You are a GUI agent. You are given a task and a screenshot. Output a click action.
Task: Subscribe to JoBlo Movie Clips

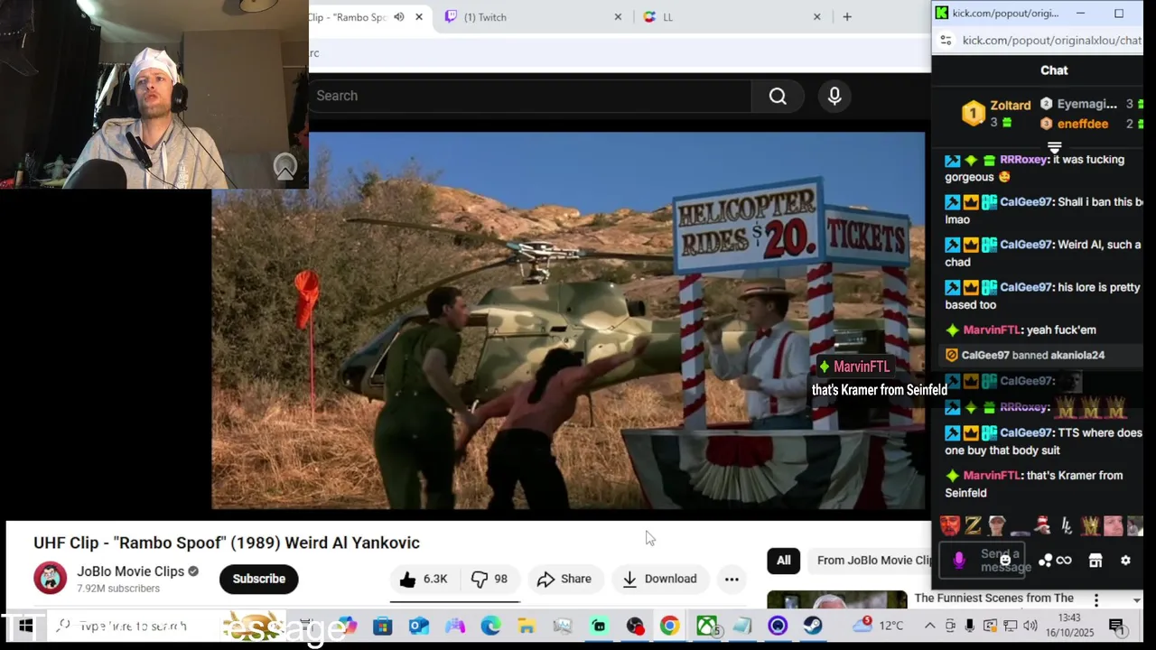259,579
